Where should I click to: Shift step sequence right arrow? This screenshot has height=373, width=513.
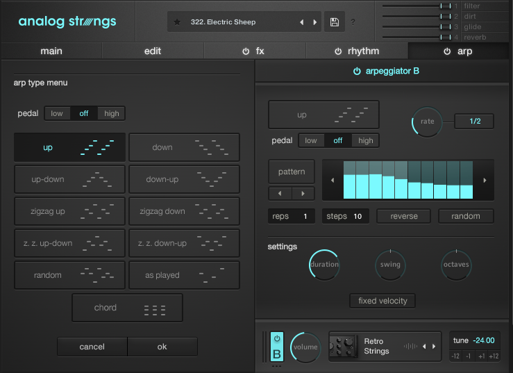[x=485, y=180]
